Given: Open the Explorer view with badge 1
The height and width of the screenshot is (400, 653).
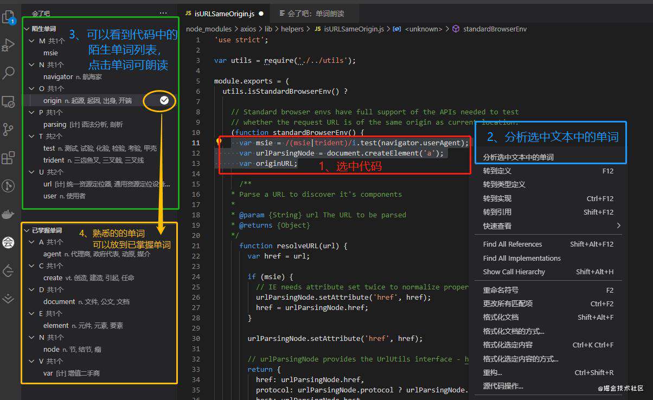Looking at the screenshot, I should point(9,17).
